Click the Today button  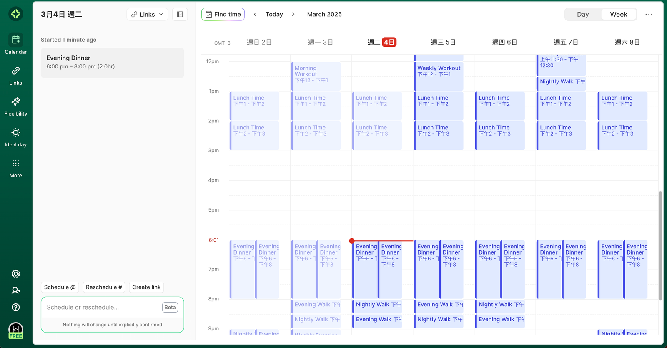[x=274, y=14]
